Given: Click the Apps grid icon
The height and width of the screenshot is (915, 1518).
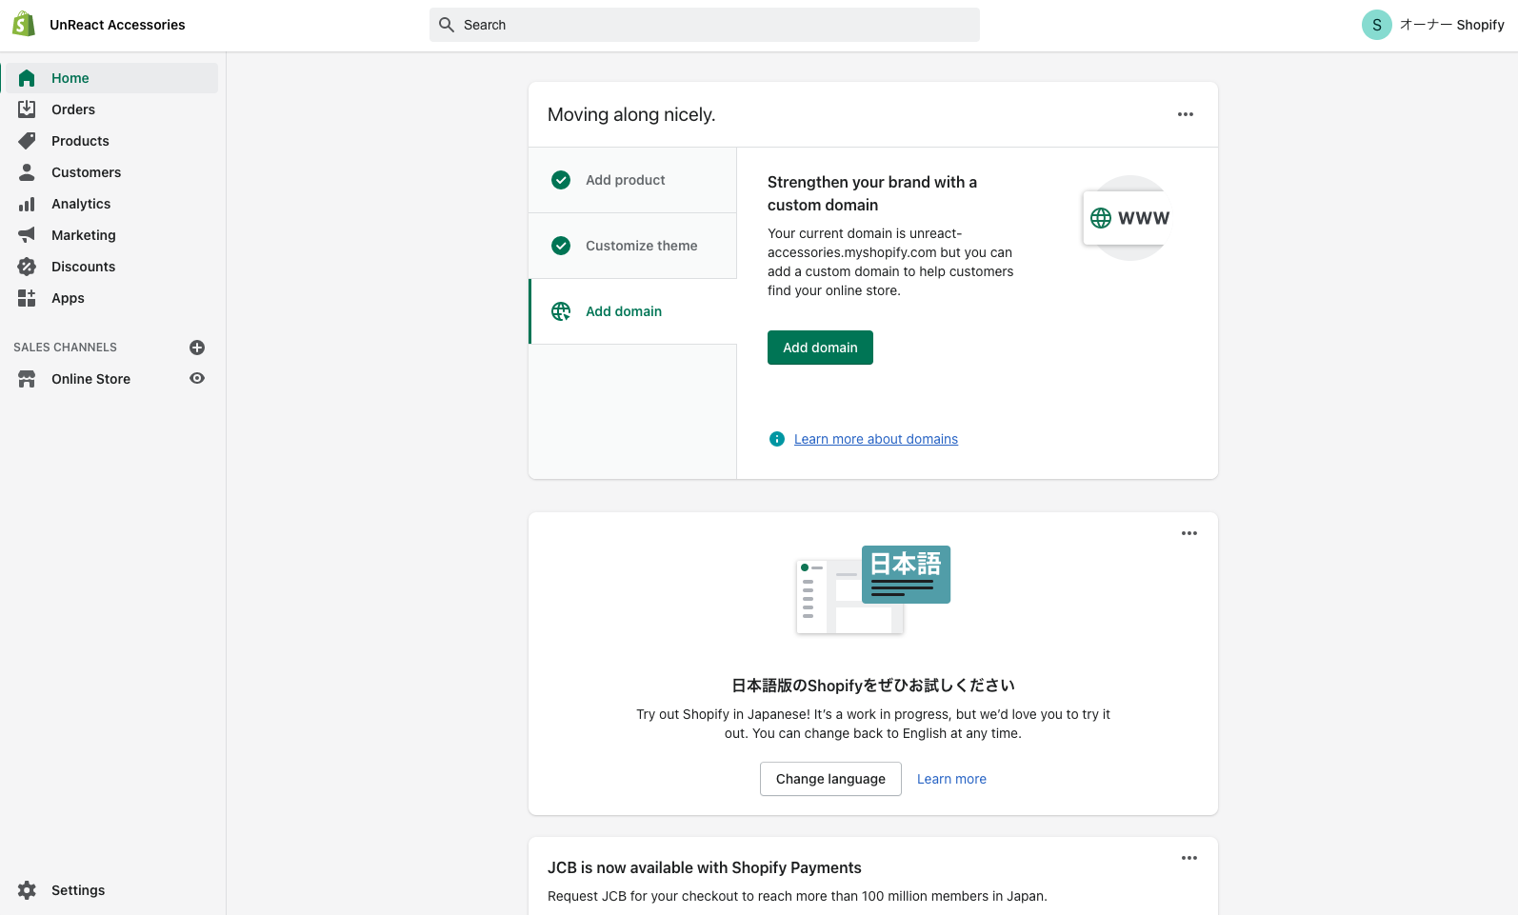Looking at the screenshot, I should (27, 298).
